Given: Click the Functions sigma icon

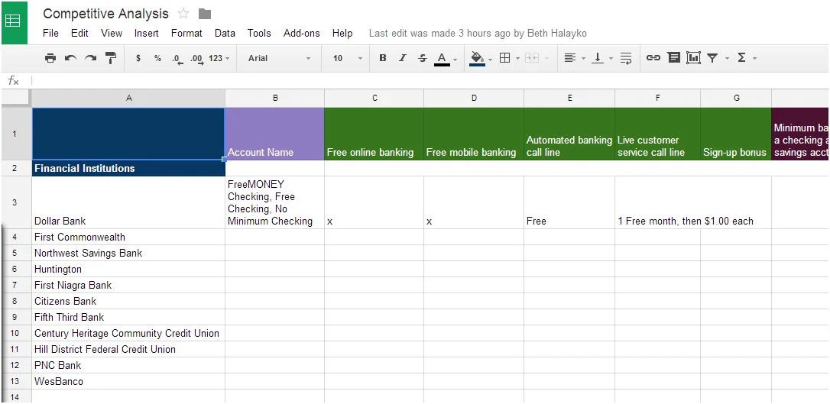Looking at the screenshot, I should point(741,58).
